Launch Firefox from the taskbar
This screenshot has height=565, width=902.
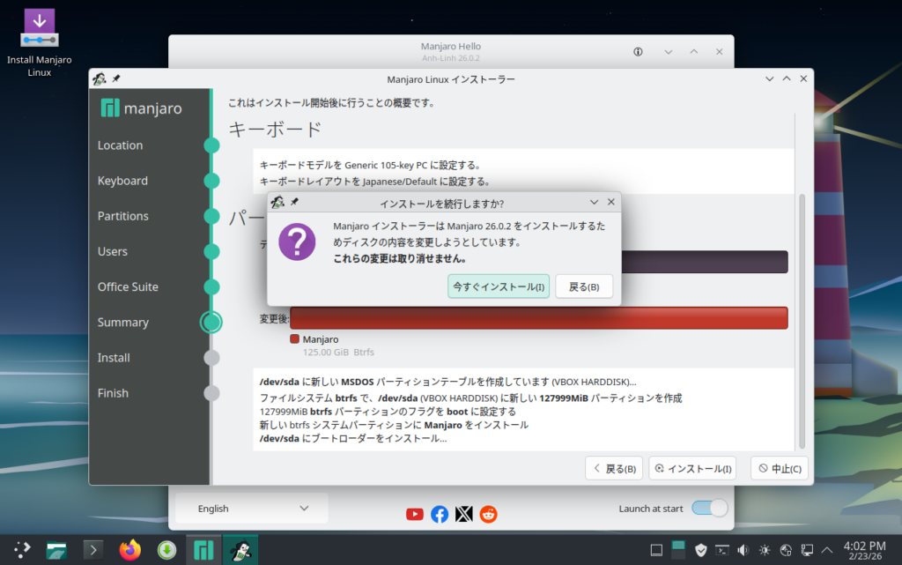coord(129,550)
